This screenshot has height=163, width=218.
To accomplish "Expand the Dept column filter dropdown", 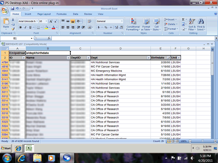I will point(148,58).
